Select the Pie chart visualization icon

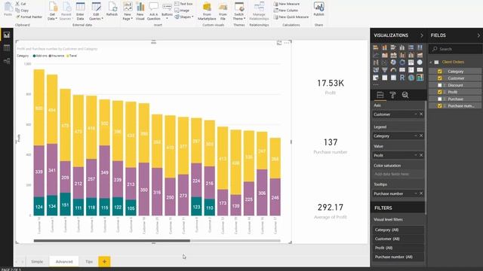pos(393,62)
